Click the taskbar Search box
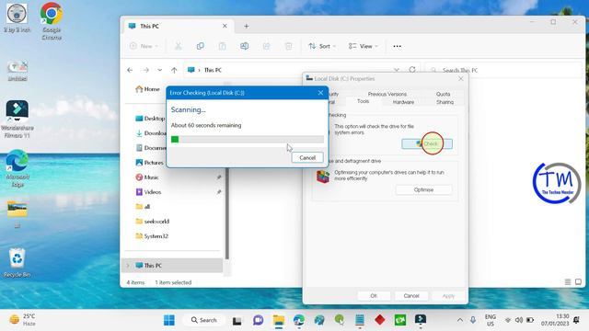The height and width of the screenshot is (331, 589). 204,320
